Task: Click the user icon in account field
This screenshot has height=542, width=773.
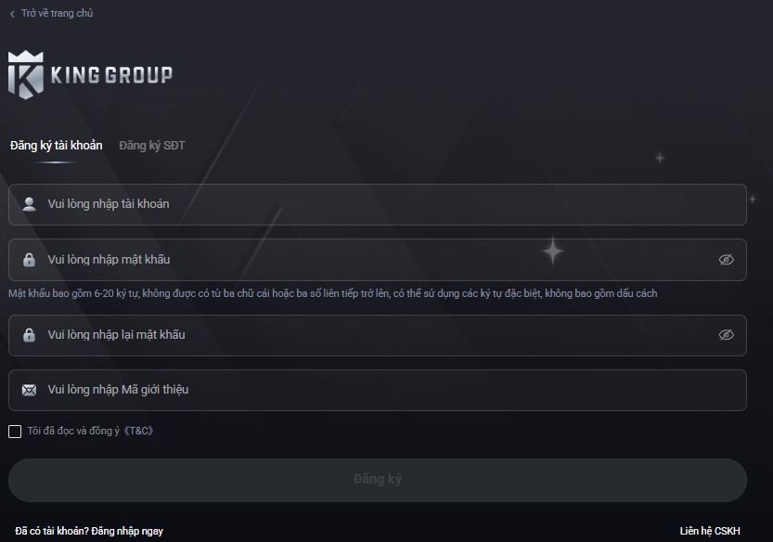Action: (30, 204)
